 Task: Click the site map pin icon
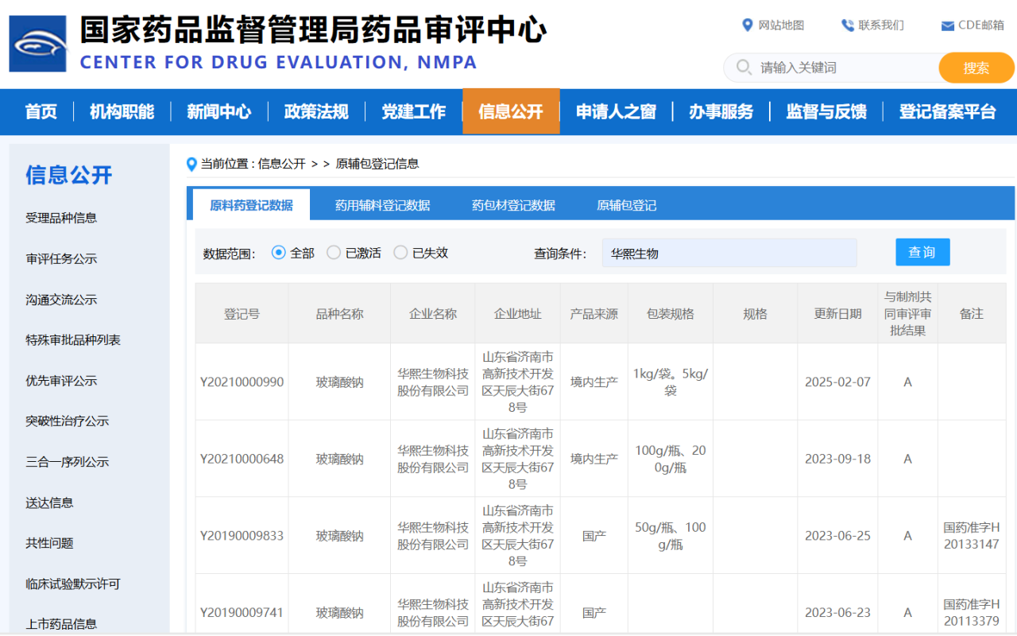747,25
